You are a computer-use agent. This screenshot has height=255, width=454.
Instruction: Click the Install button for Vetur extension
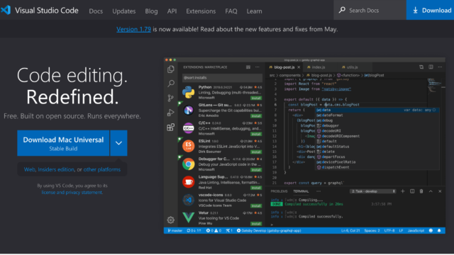256,224
